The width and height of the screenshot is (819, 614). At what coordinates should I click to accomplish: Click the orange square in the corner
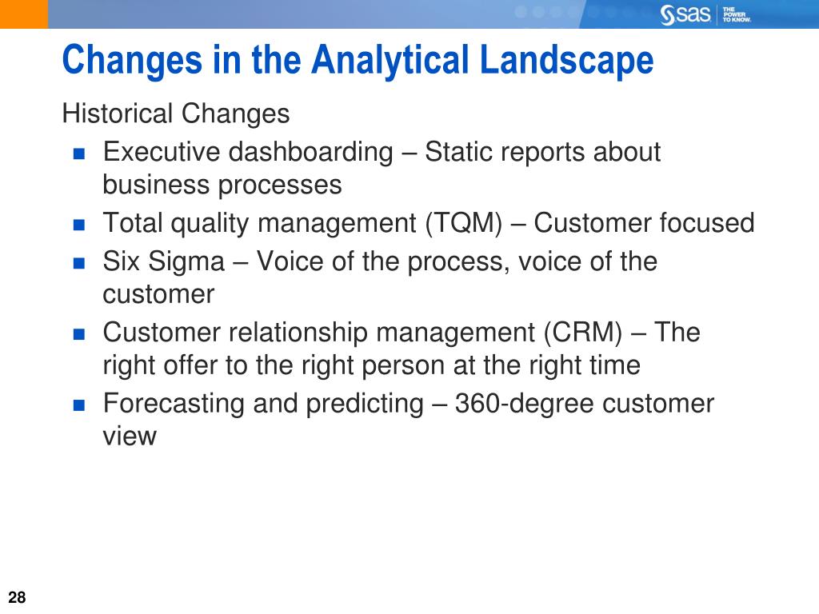pyautogui.click(x=24, y=14)
